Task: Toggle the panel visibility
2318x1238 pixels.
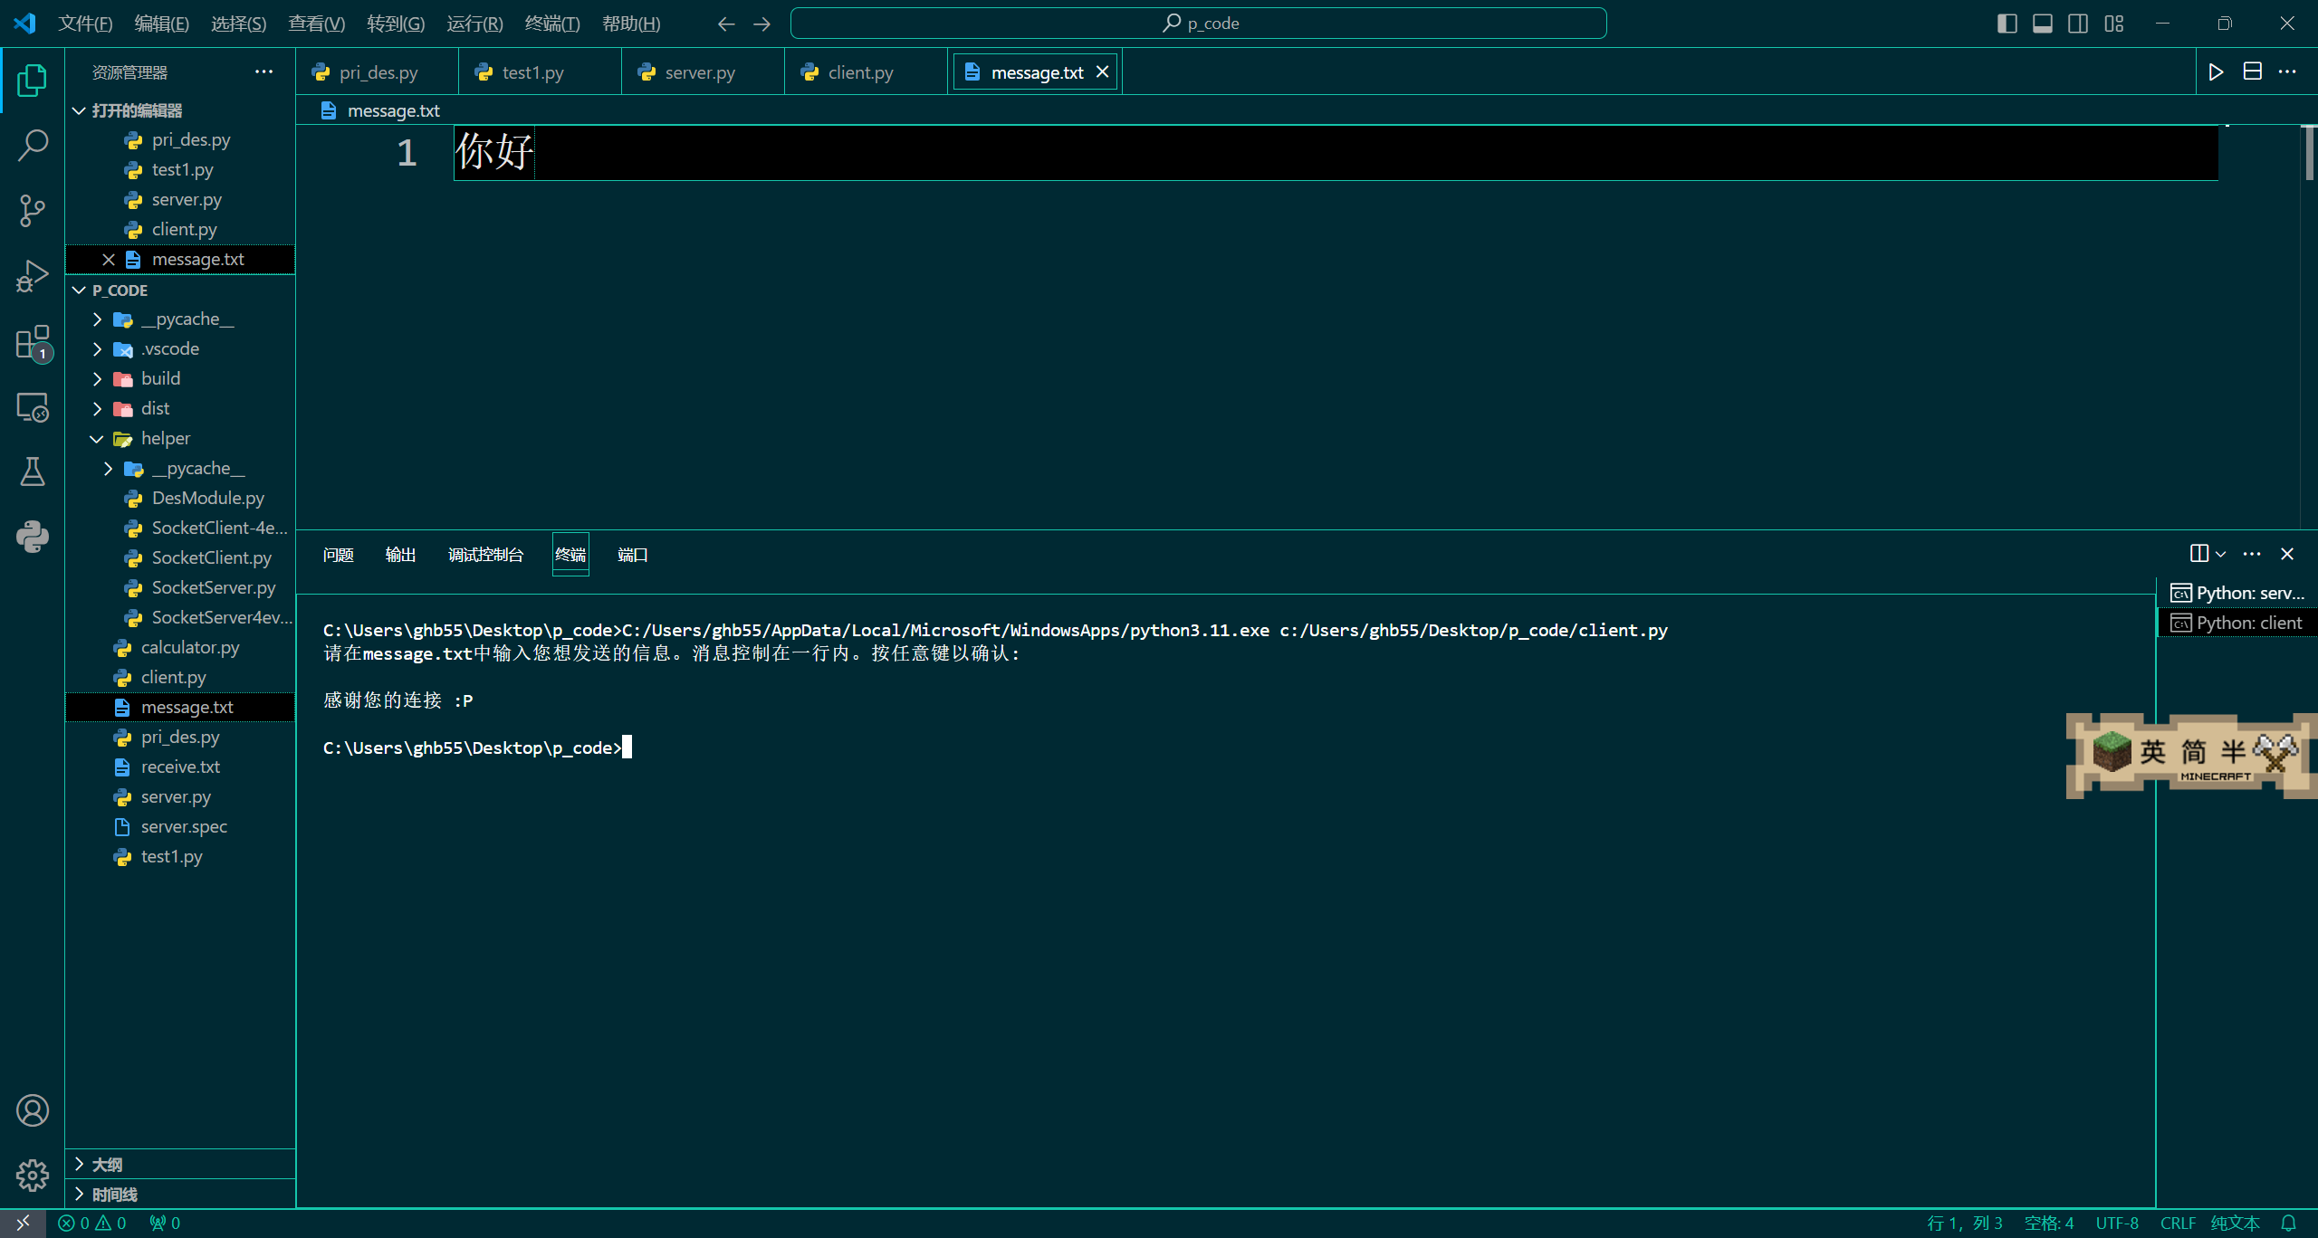Action: click(2043, 23)
